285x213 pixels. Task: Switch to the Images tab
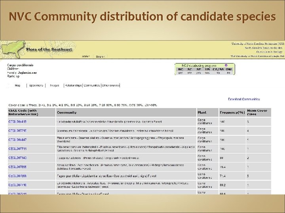pos(55,85)
